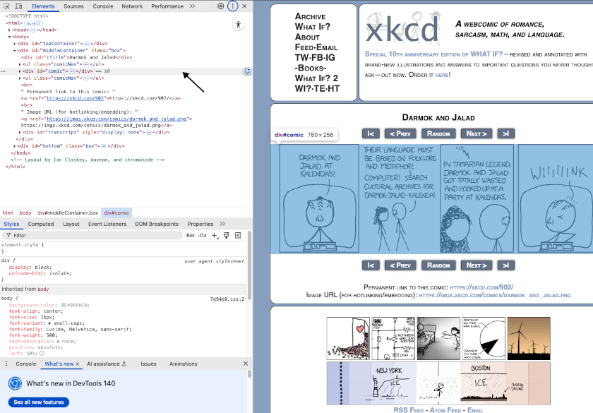Click the top Random comic button
593x413 pixels.
(438, 133)
